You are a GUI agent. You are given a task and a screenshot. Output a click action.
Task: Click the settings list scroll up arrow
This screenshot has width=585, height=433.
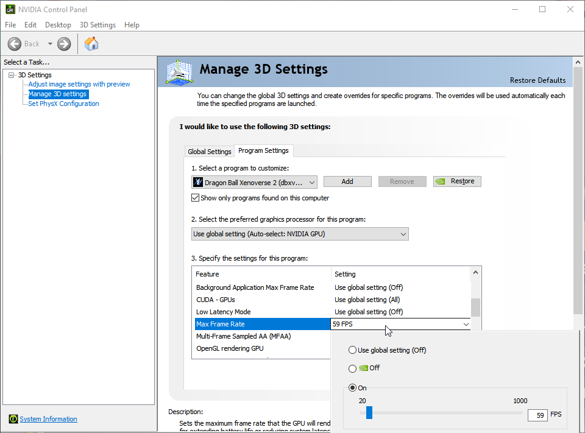click(475, 272)
